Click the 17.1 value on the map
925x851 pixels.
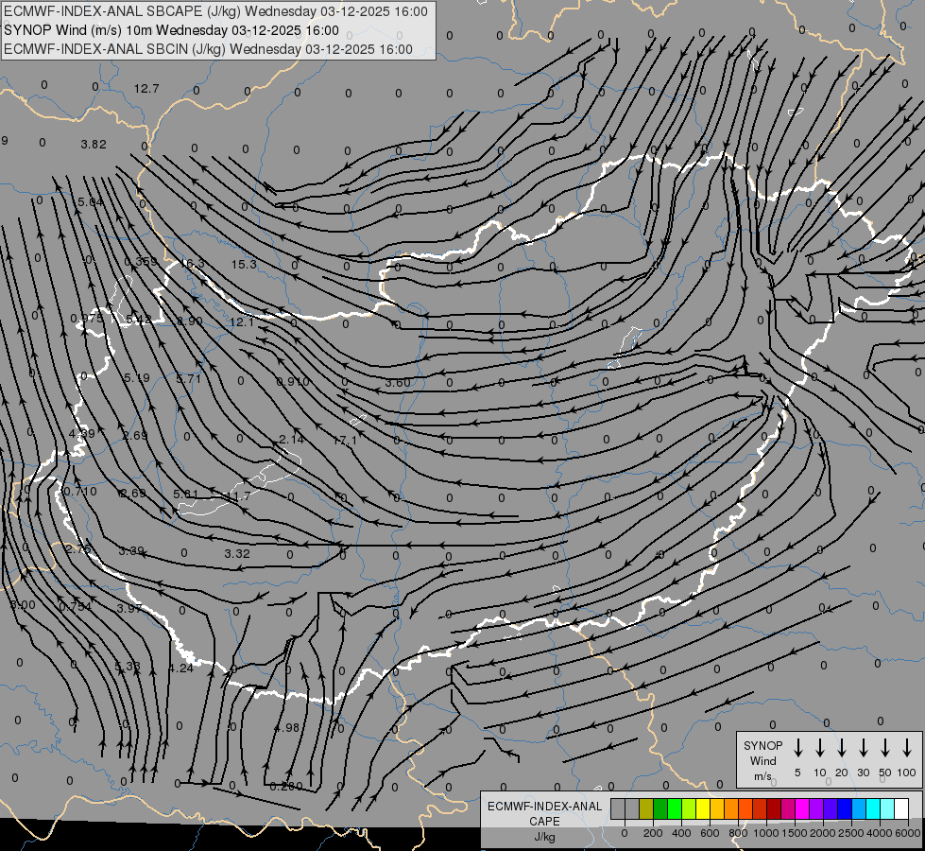tap(345, 440)
